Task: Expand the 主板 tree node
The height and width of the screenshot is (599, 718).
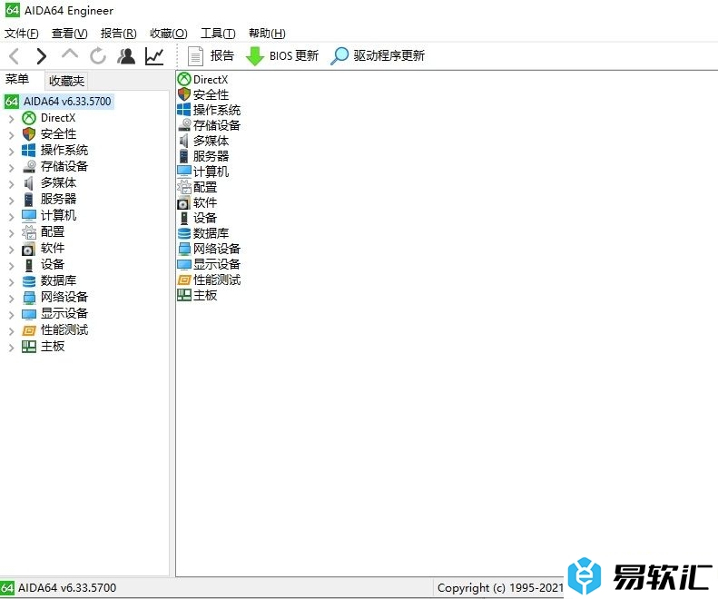Action: click(x=12, y=348)
